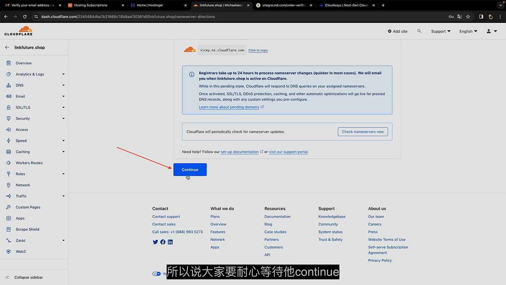Open the Case studies footer link
The image size is (506, 285).
[x=275, y=232]
